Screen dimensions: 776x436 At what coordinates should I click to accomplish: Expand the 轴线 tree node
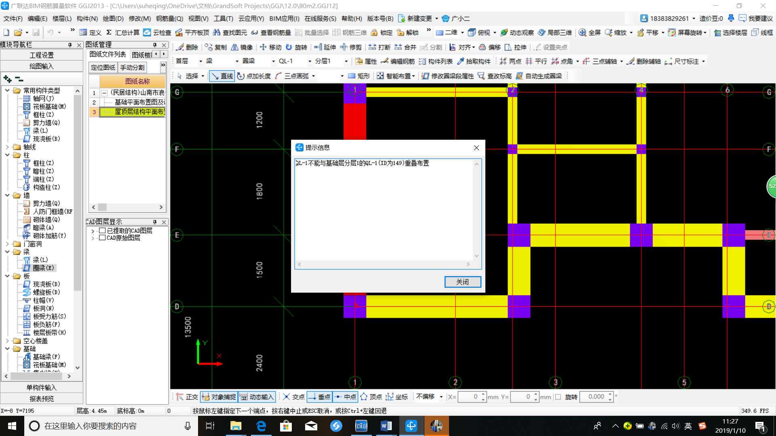click(x=7, y=147)
